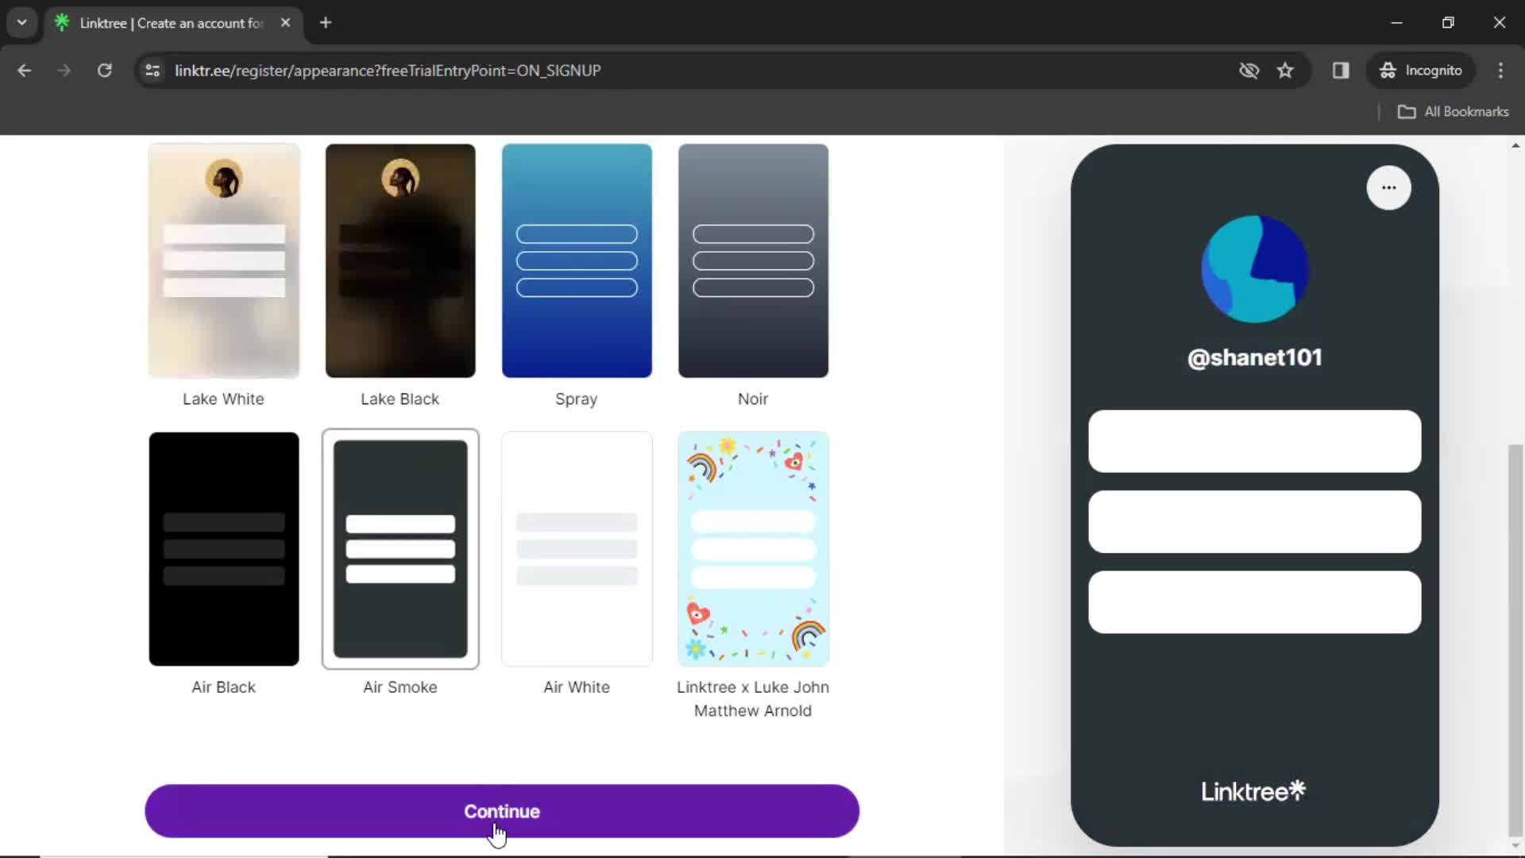
Task: Open the Chrome three-dot menu
Action: click(1500, 70)
